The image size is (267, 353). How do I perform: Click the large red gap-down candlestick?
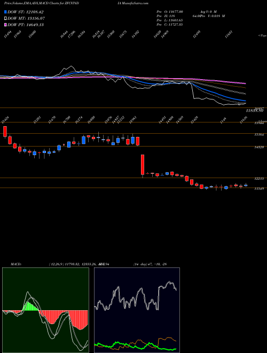(x=143, y=165)
